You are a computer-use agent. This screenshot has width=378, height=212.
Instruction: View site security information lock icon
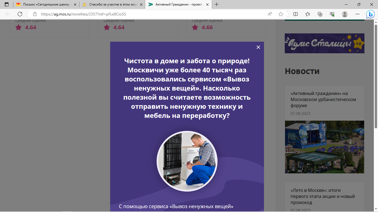pyautogui.click(x=35, y=14)
